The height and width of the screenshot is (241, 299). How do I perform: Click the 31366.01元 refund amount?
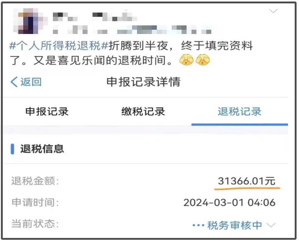(247, 181)
